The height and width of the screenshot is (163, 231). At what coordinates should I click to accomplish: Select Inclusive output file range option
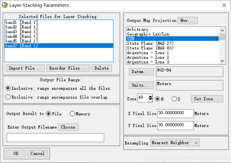coord(8,88)
